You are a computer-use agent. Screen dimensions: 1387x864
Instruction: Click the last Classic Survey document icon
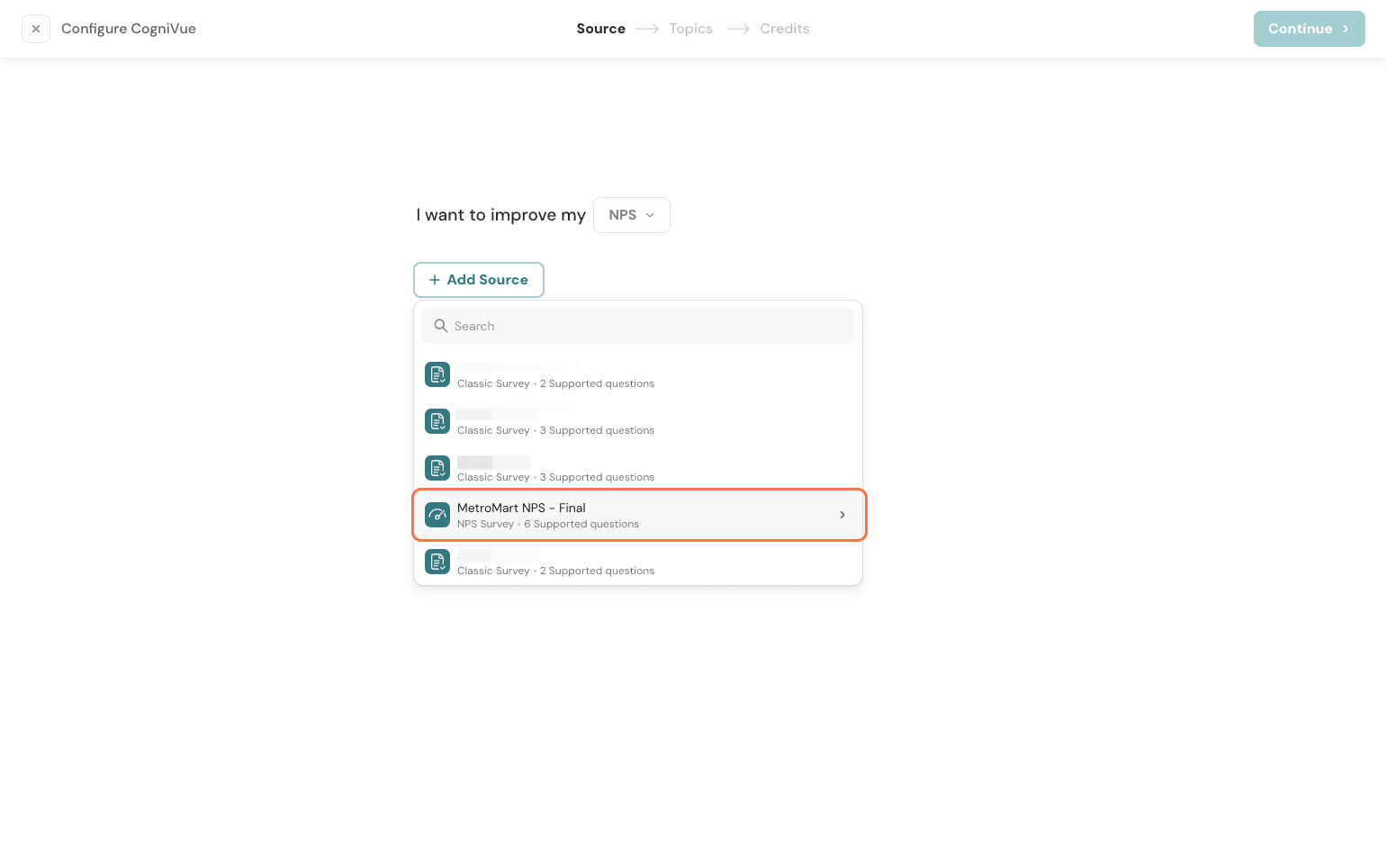[437, 562]
